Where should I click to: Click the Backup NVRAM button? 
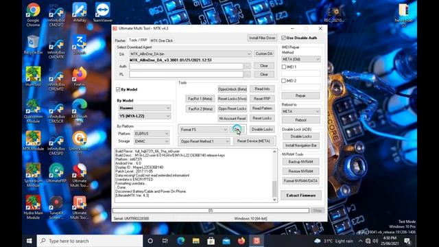pos(300,162)
